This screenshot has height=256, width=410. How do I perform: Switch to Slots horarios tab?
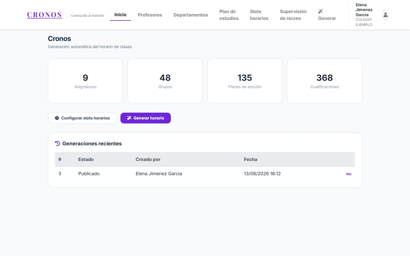[x=259, y=15]
